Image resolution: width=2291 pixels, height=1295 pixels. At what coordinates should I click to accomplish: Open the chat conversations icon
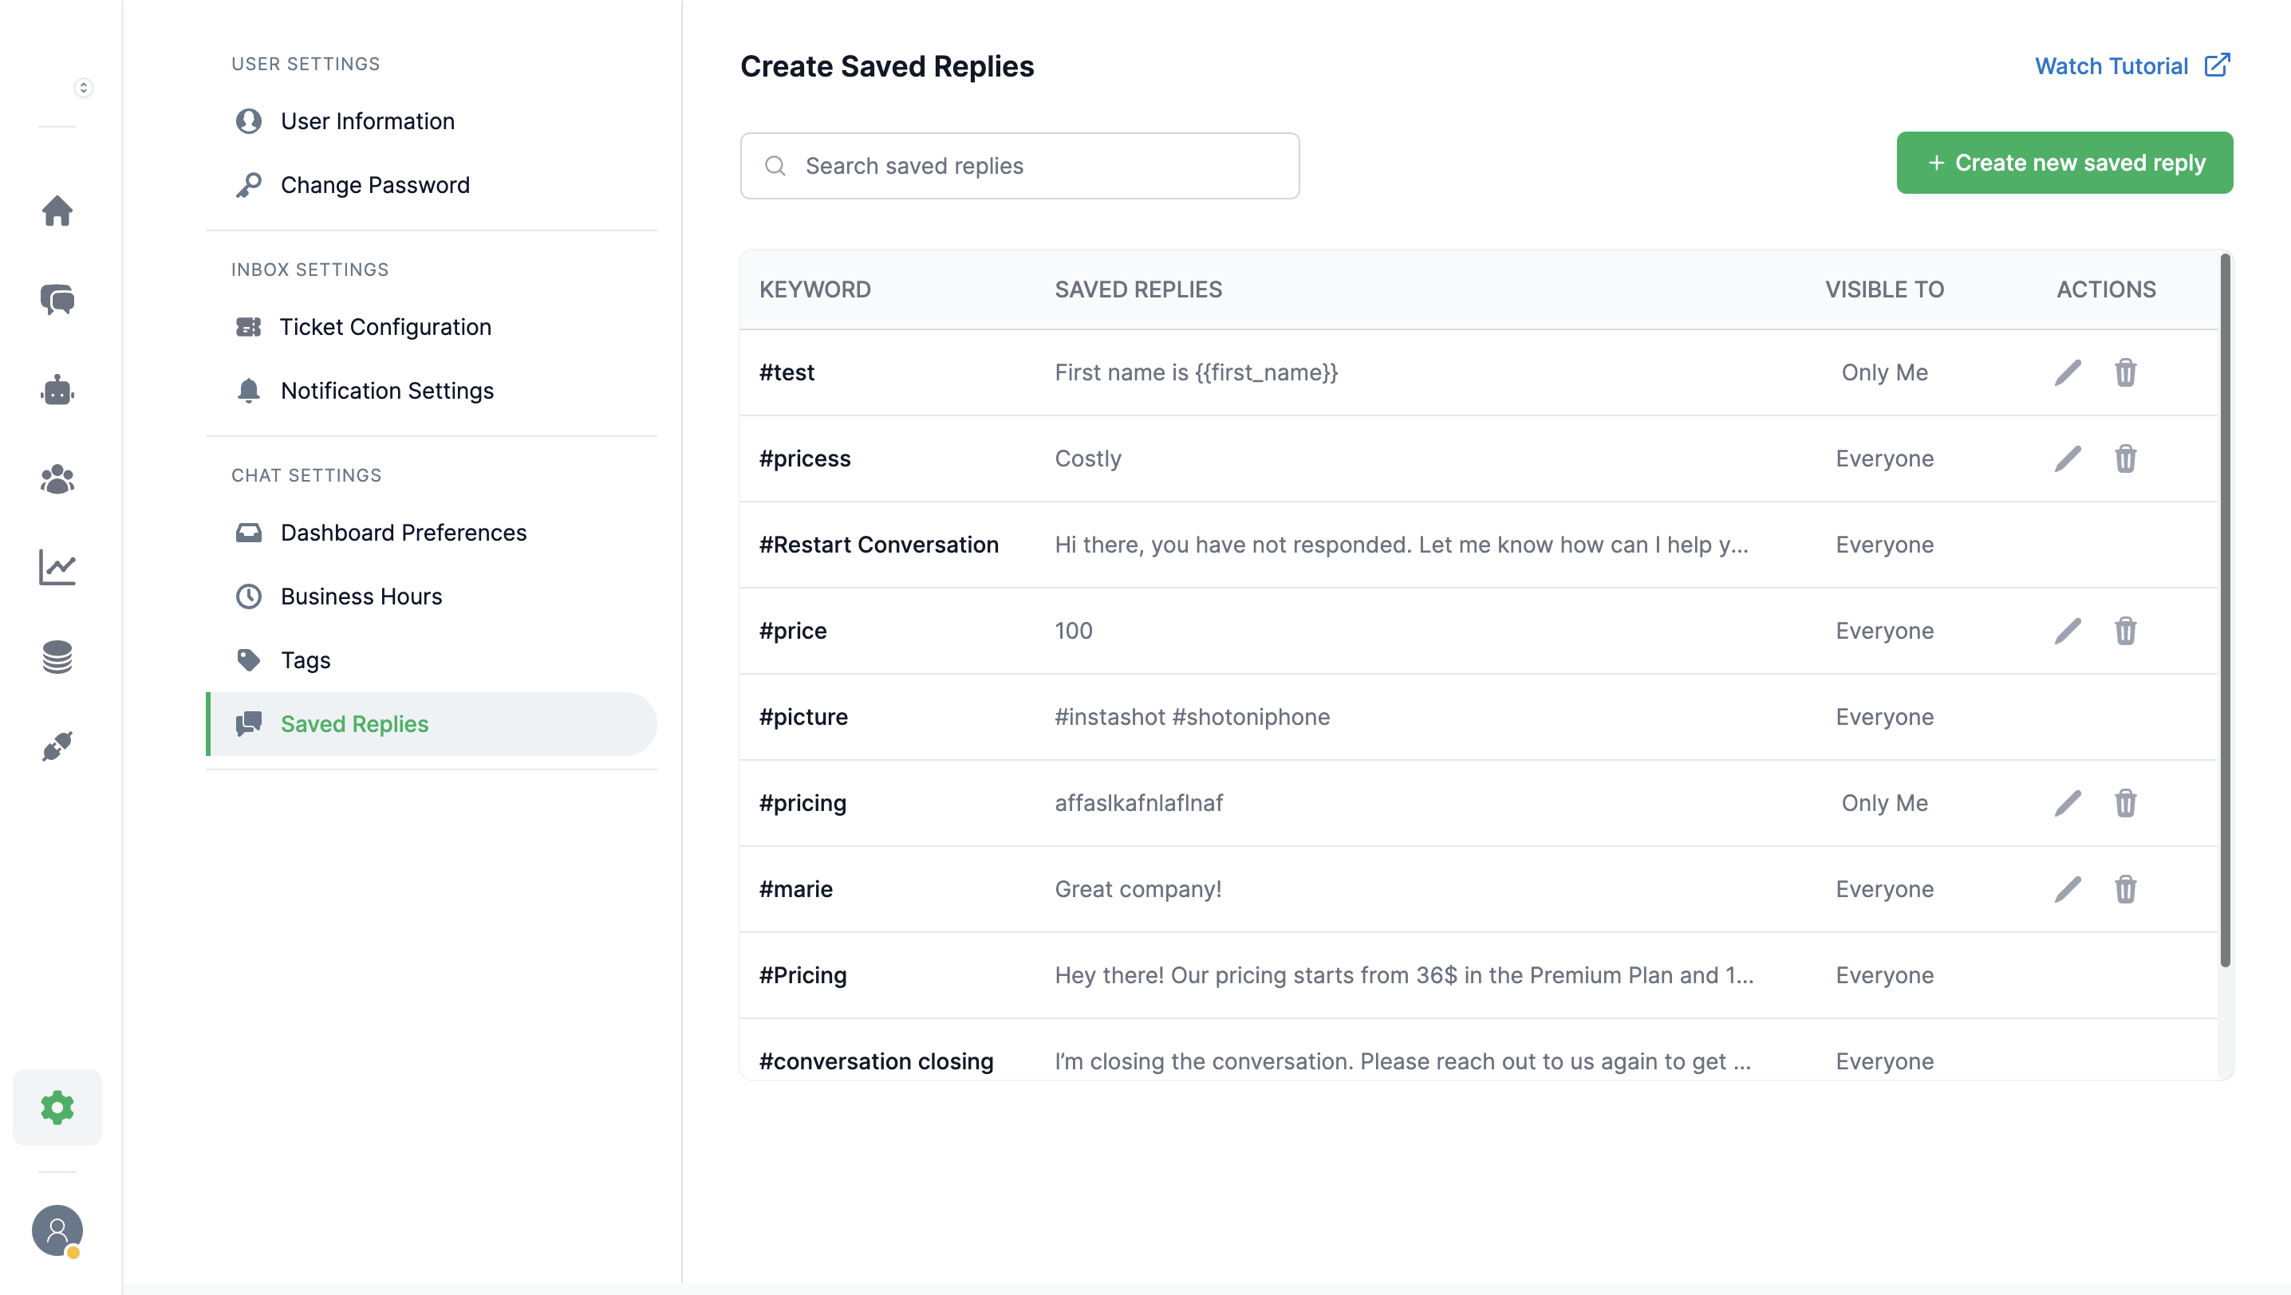(57, 300)
